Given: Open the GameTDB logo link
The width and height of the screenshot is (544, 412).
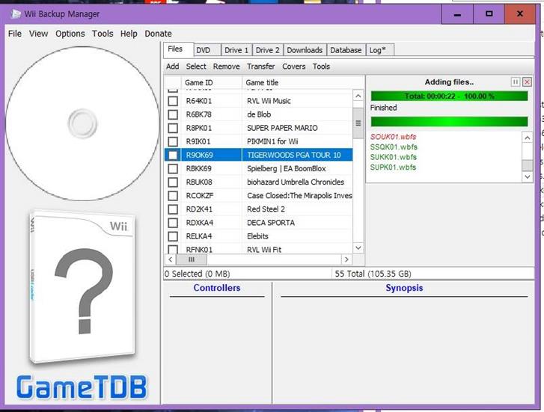Looking at the screenshot, I should (82, 387).
